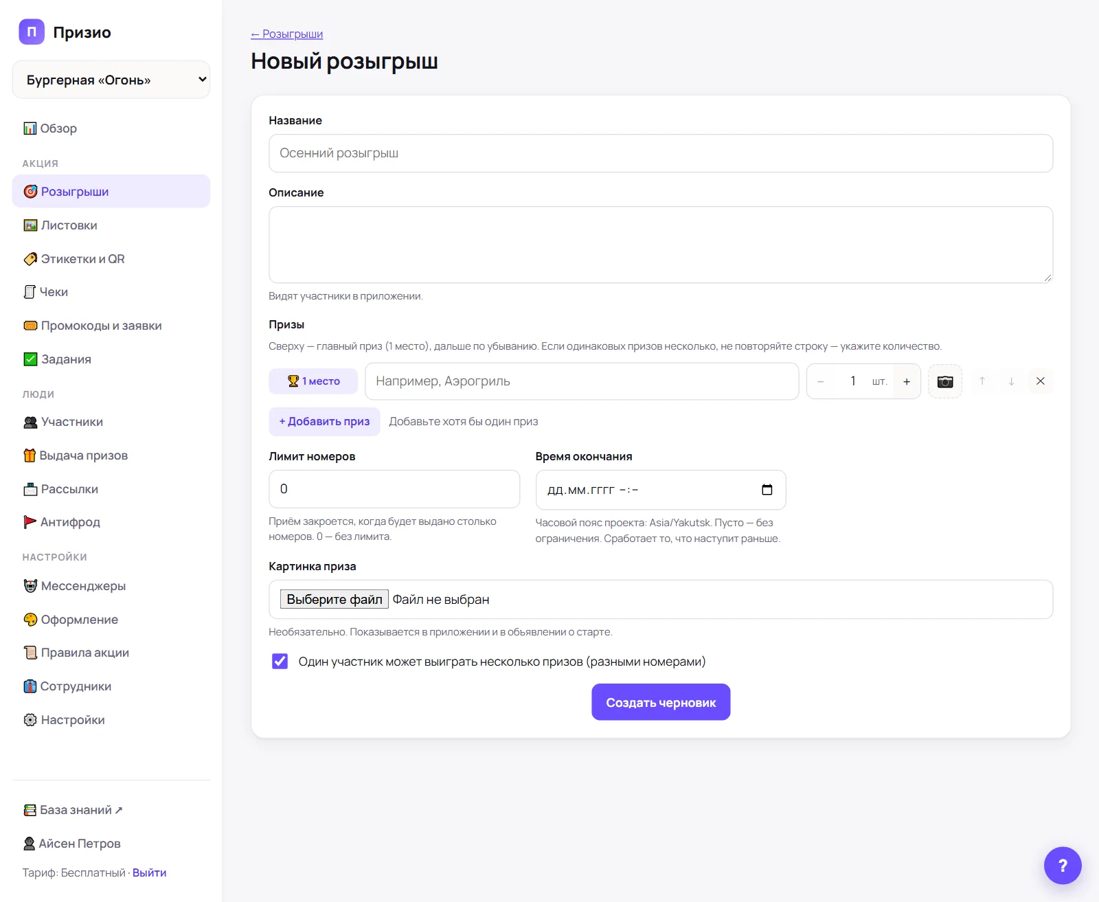Toggle multiple prizes per participant checkbox
The width and height of the screenshot is (1099, 902).
coord(280,661)
